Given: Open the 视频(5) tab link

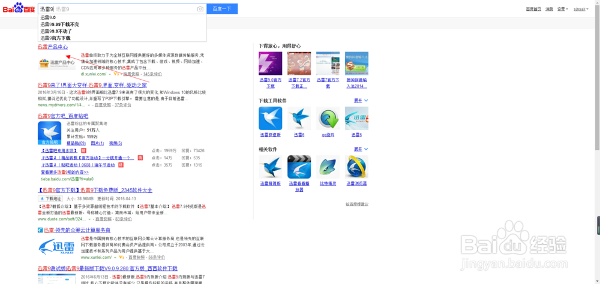Looking at the screenshot, I should point(116,143).
